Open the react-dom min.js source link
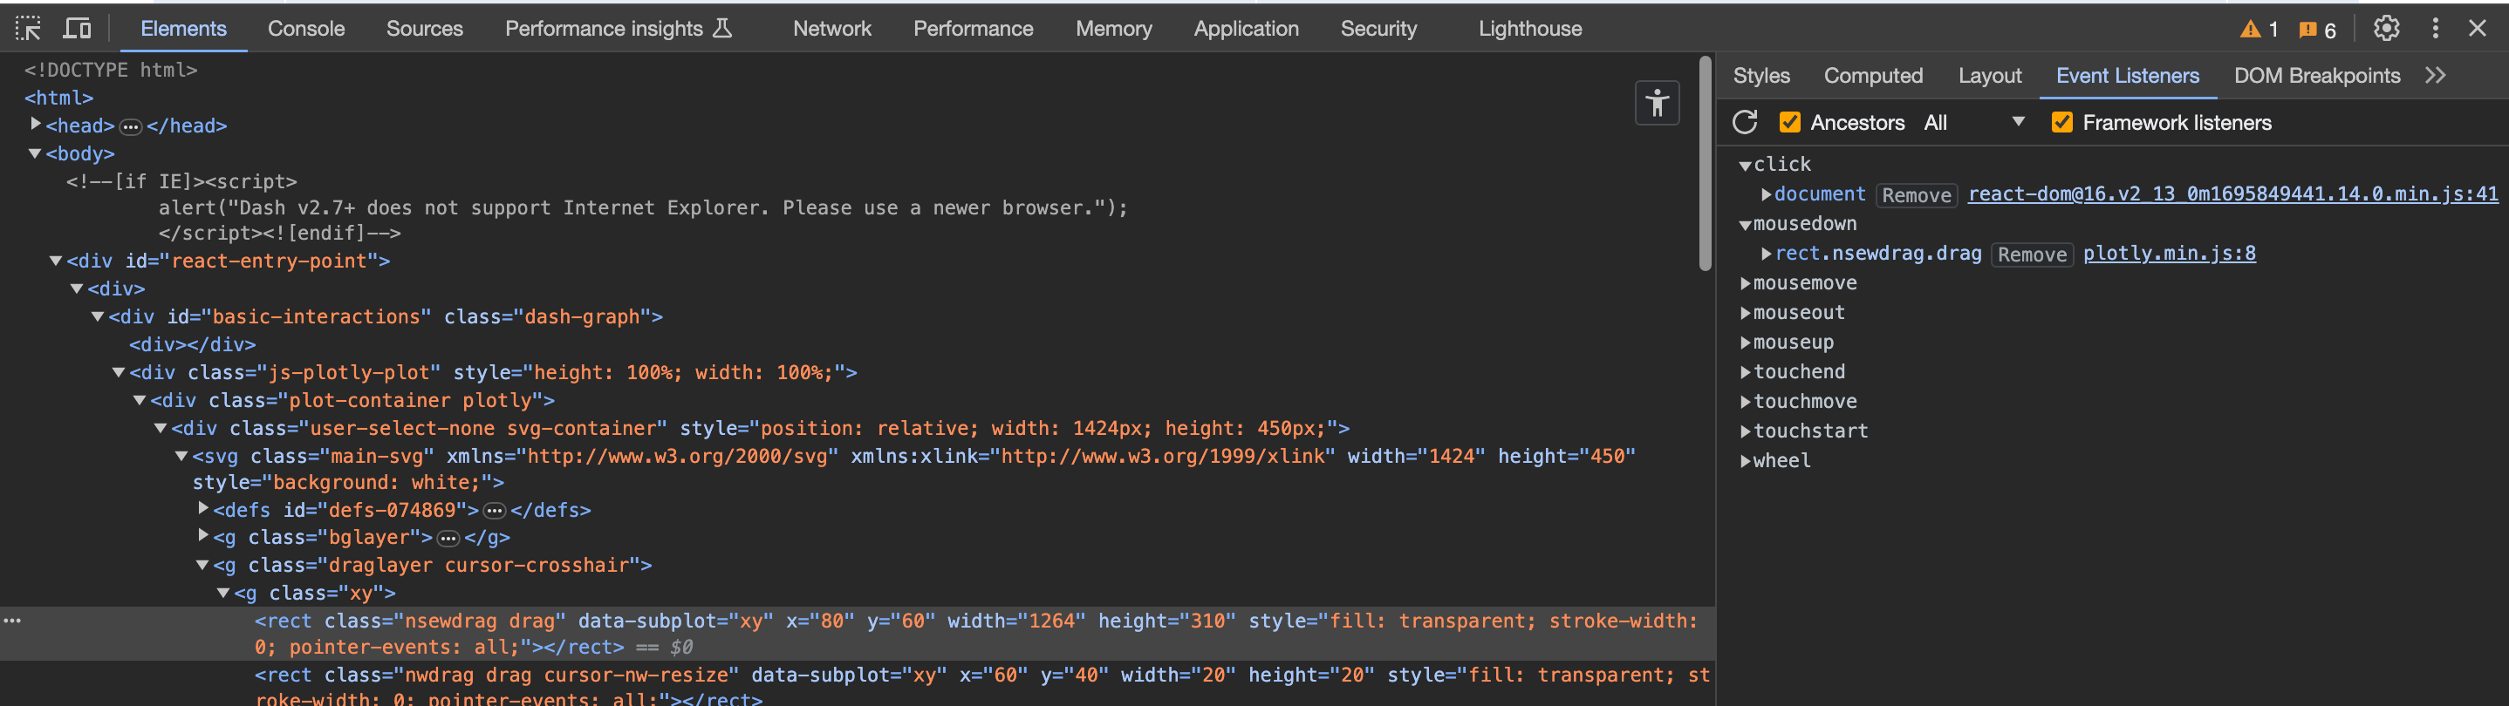 (2232, 194)
